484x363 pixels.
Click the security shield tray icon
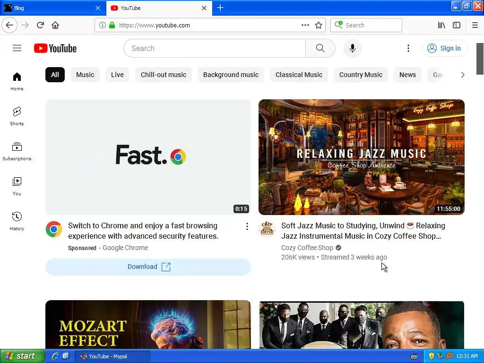click(432, 356)
